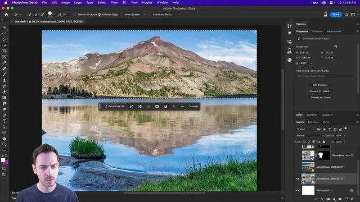Click the foreground color swatch
The image size is (360, 202).
pyautogui.click(x=3, y=160)
